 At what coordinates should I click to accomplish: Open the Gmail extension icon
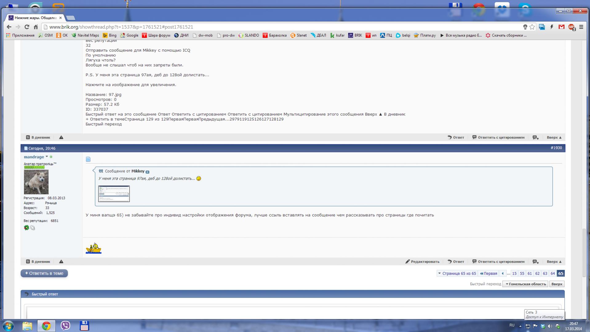point(561,27)
